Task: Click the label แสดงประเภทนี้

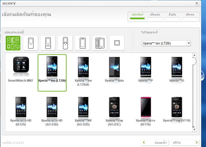Action: [x=14, y=32]
